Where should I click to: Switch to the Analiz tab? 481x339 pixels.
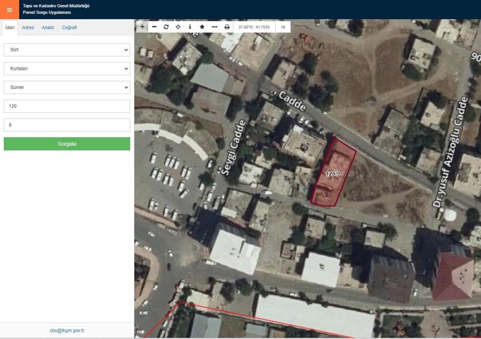(48, 28)
